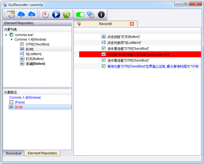Start recording with the REC button
This screenshot has height=164, width=204.
[x=46, y=15]
